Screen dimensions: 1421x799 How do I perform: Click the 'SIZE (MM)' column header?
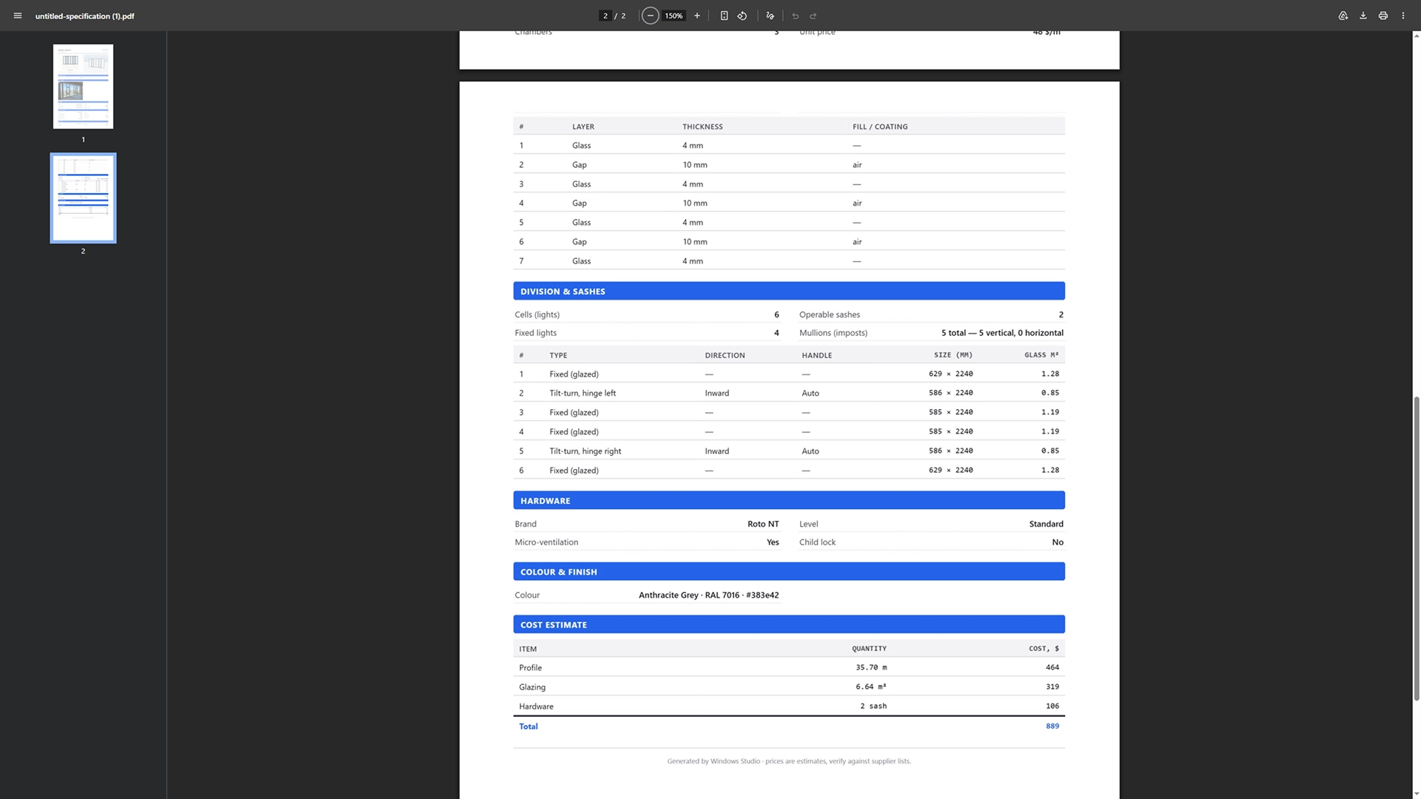pyautogui.click(x=953, y=355)
